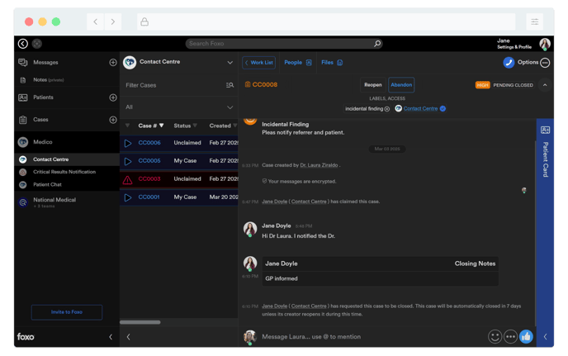Open emoji picker
The height and width of the screenshot is (356, 568).
pyautogui.click(x=495, y=337)
